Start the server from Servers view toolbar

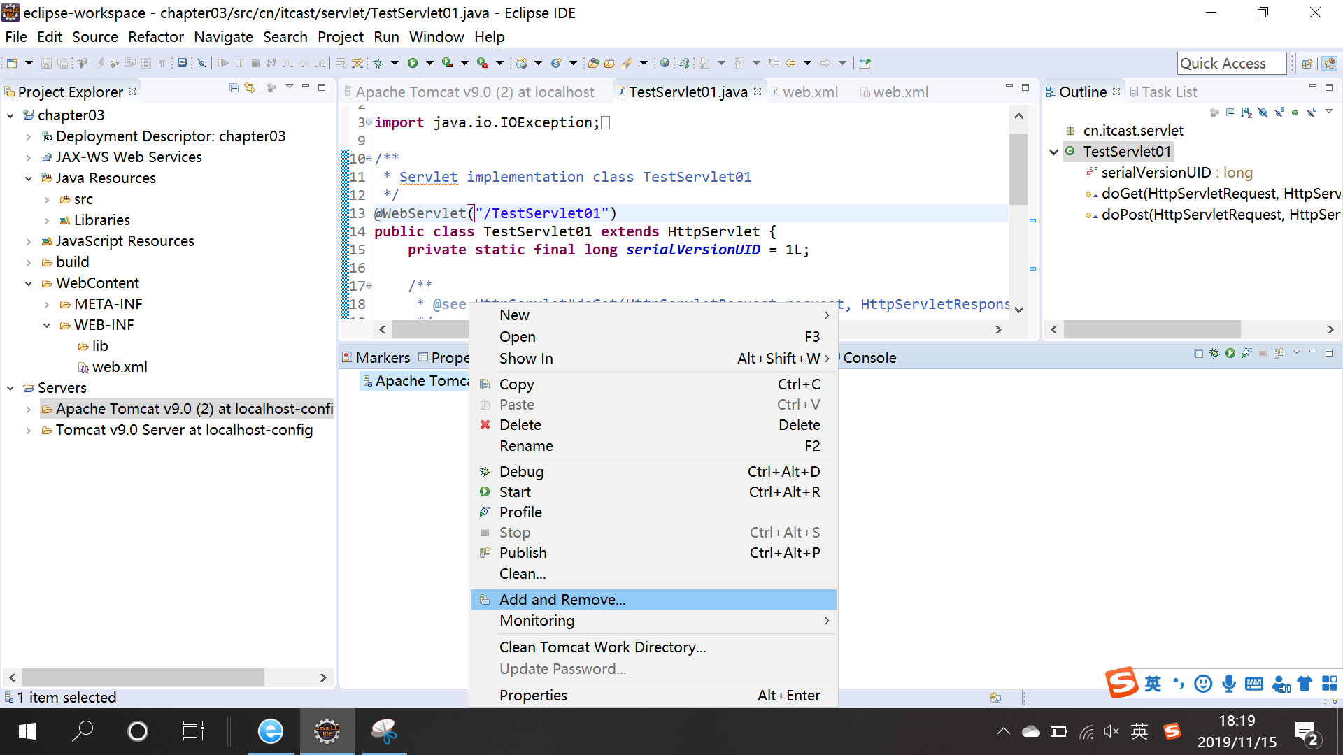click(x=1230, y=354)
